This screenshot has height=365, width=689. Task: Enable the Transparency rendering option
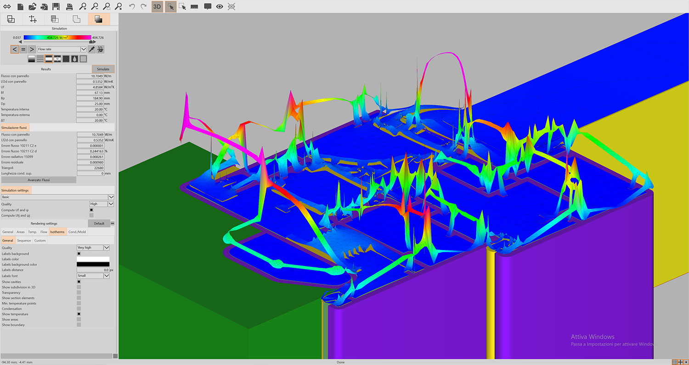(x=79, y=292)
